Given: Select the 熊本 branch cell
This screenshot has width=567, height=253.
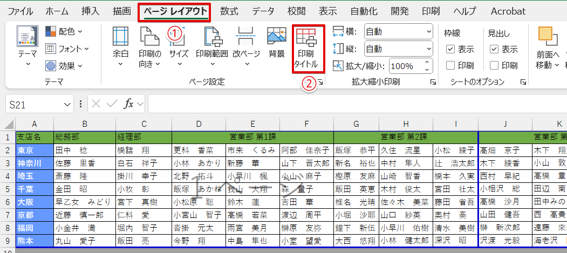Looking at the screenshot, I should click(x=35, y=241).
